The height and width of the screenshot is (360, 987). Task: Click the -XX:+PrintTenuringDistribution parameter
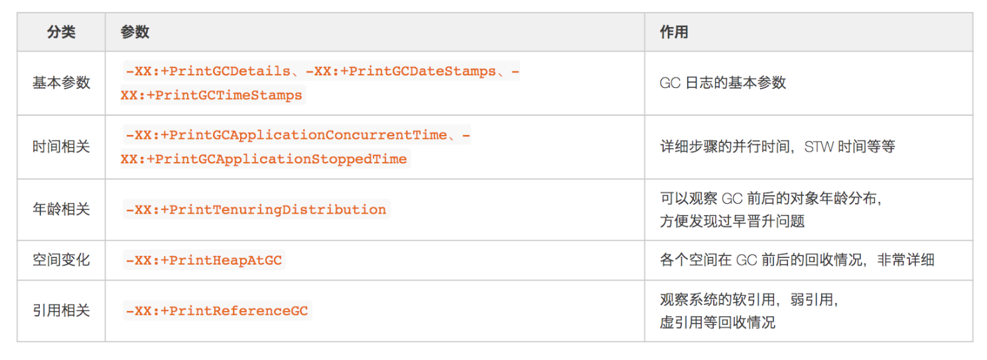coord(256,210)
